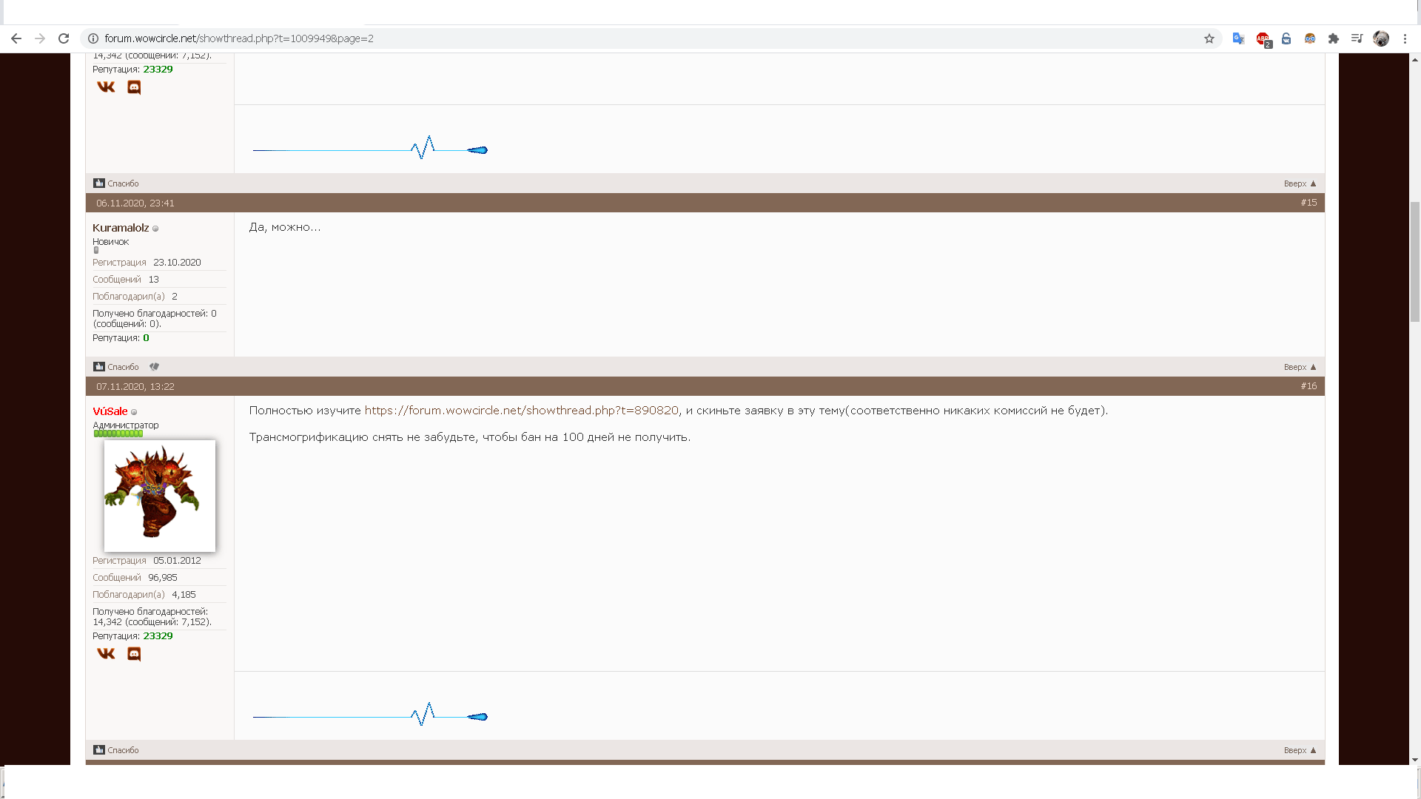Click the Google Translate extension icon
The width and height of the screenshot is (1421, 799).
coord(1238,38)
